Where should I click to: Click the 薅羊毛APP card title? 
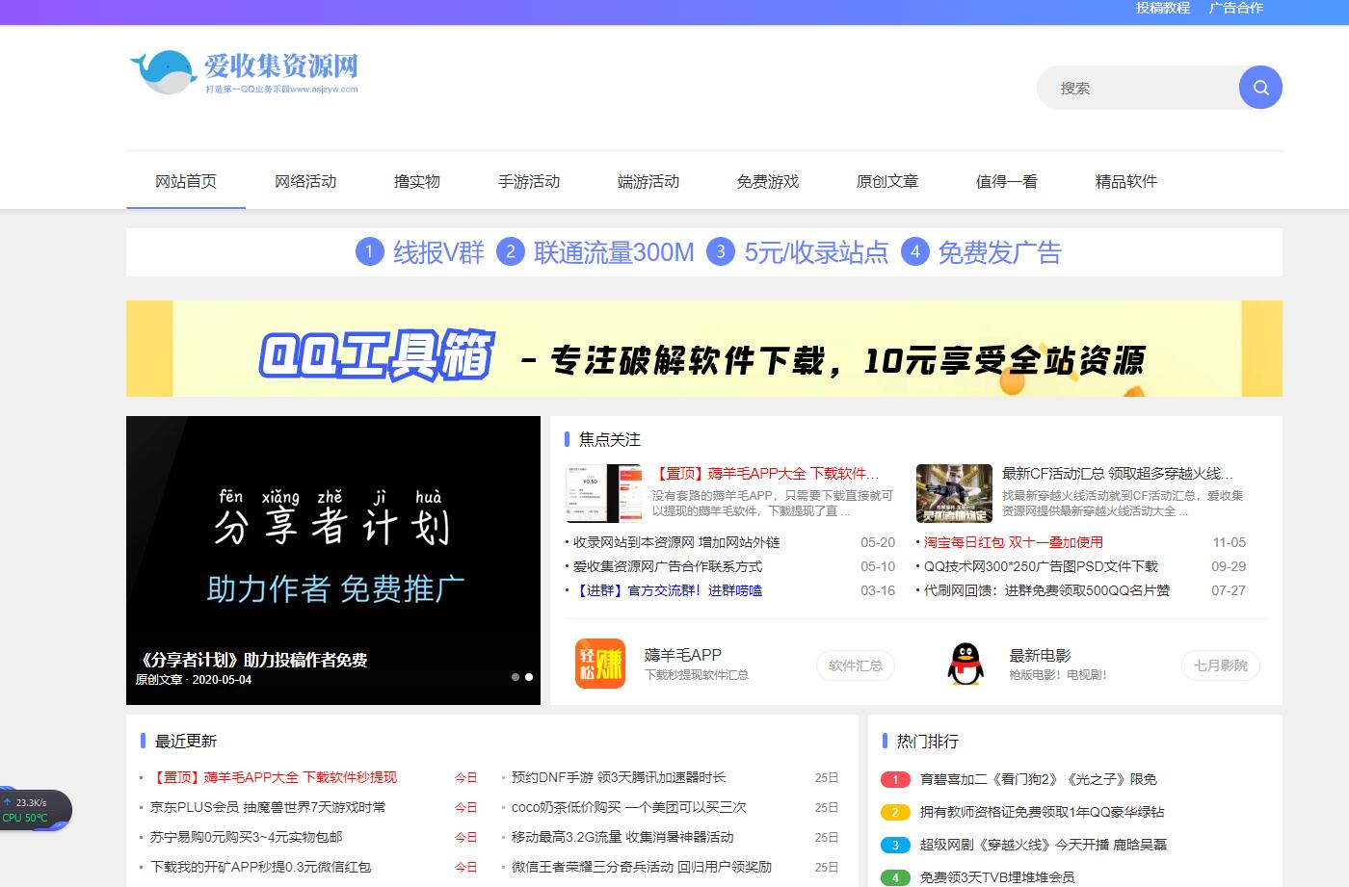coord(683,655)
